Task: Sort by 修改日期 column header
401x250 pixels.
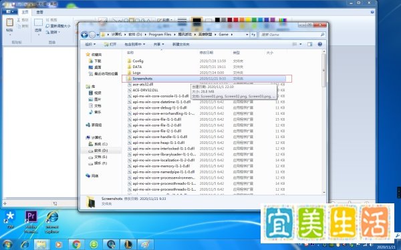Action: pos(206,53)
